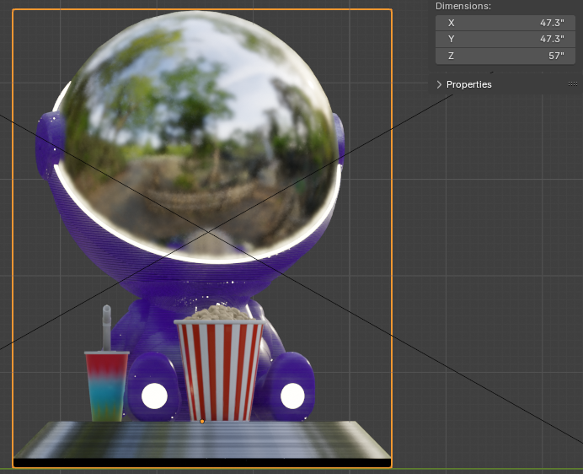Viewport: 583px width, 474px height.
Task: Click the orange object origin point
Action: (202, 422)
